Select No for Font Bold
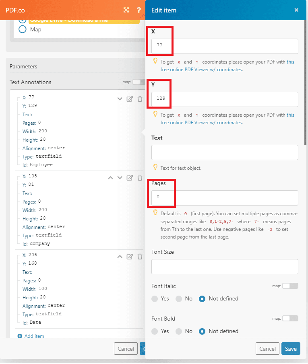The width and height of the screenshot is (308, 364). click(x=179, y=331)
